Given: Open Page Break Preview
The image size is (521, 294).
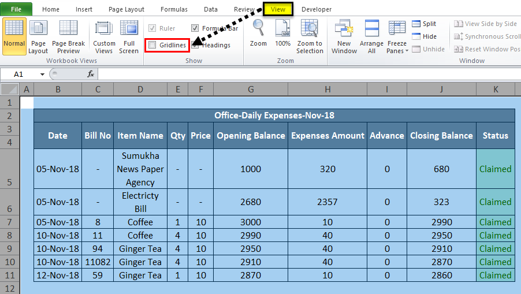Looking at the screenshot, I should [x=69, y=36].
